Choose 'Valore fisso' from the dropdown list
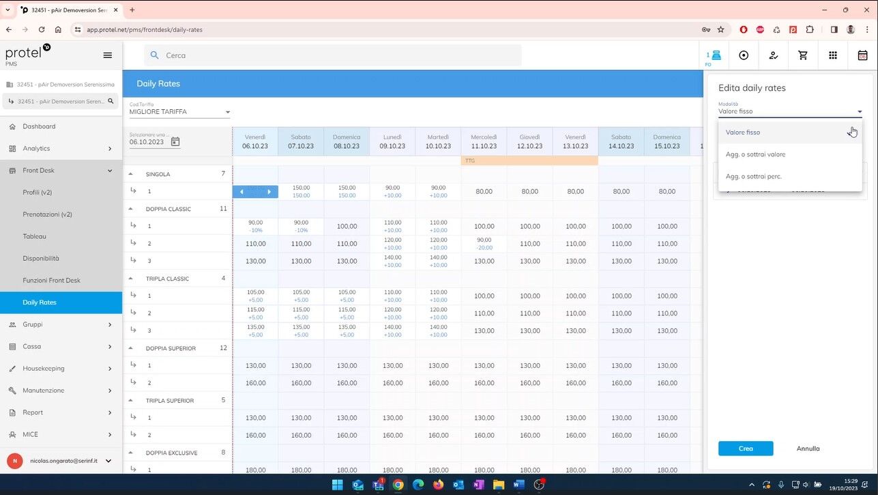The width and height of the screenshot is (878, 495). 743,132
